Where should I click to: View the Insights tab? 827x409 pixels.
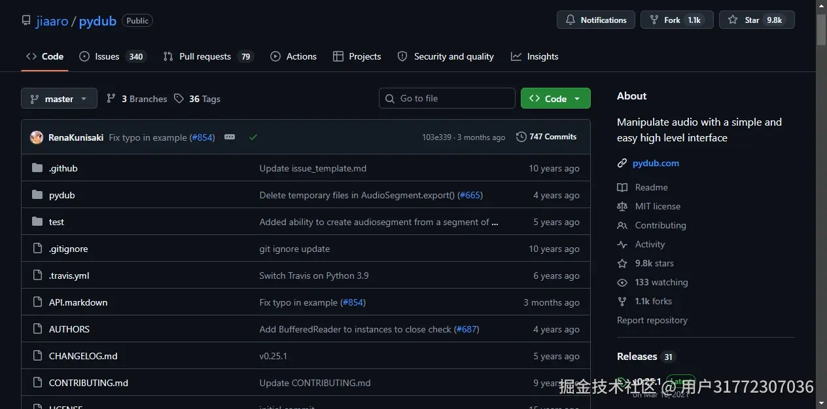(535, 56)
